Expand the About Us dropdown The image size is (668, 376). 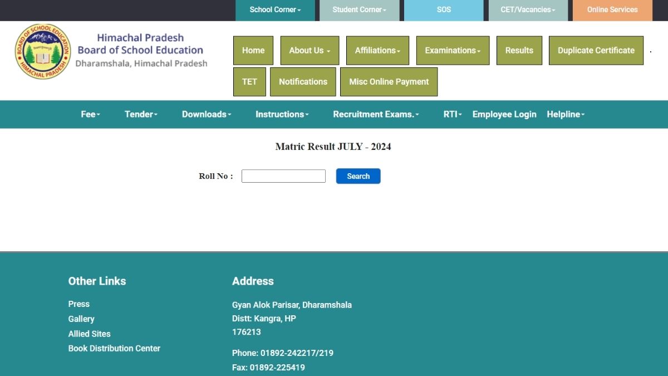pyautogui.click(x=310, y=50)
